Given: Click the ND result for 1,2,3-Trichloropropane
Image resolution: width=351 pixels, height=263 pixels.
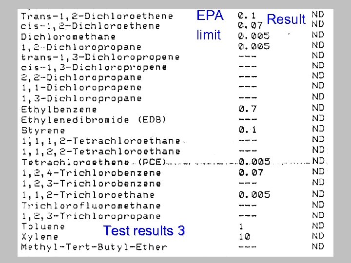Looking at the screenshot, I should click(x=318, y=215).
